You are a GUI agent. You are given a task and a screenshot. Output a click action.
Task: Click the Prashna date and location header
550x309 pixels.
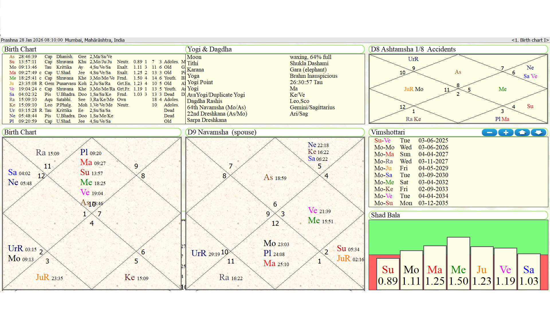63,40
